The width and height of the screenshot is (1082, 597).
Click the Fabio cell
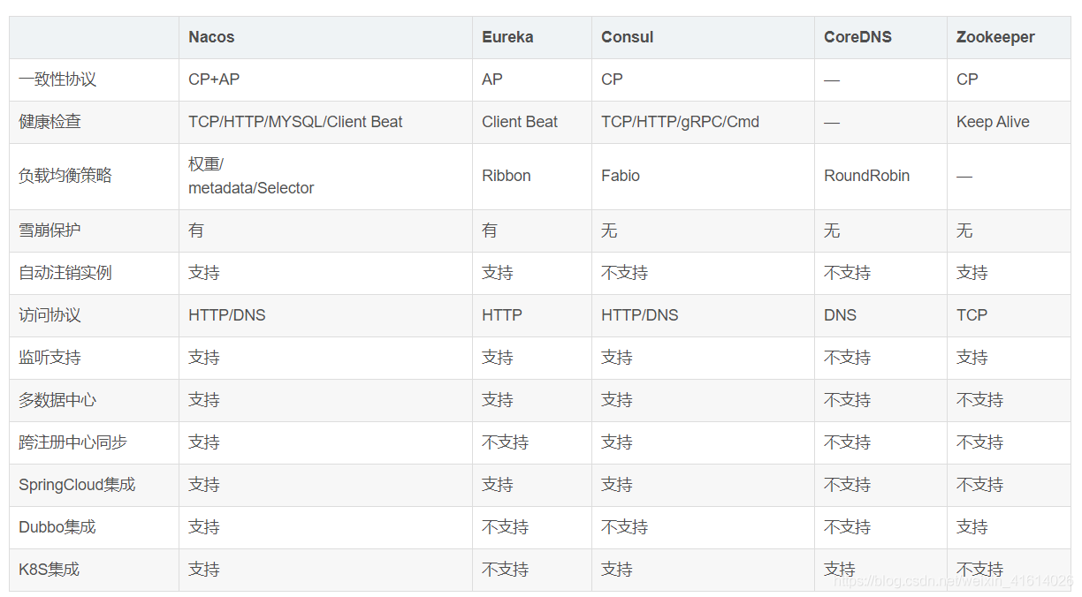621,176
